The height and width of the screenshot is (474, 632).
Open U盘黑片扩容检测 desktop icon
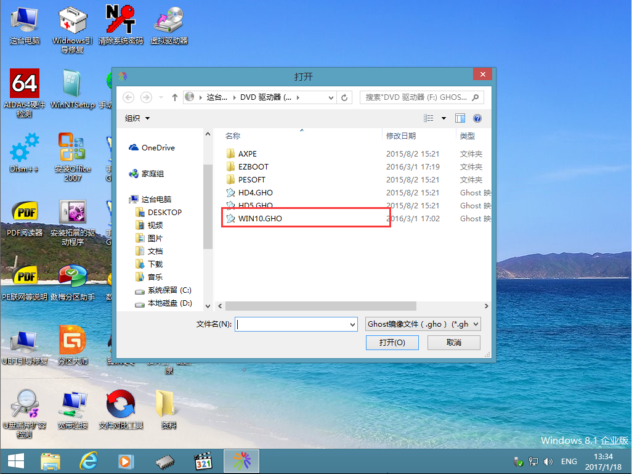[24, 414]
